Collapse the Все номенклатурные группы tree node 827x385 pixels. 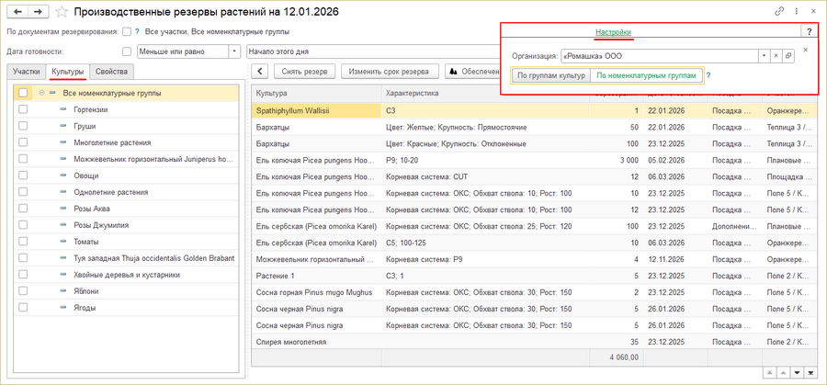41,93
